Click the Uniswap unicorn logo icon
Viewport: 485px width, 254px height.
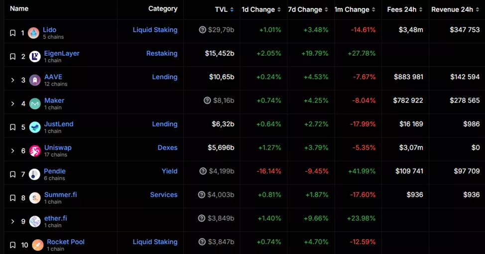point(35,151)
